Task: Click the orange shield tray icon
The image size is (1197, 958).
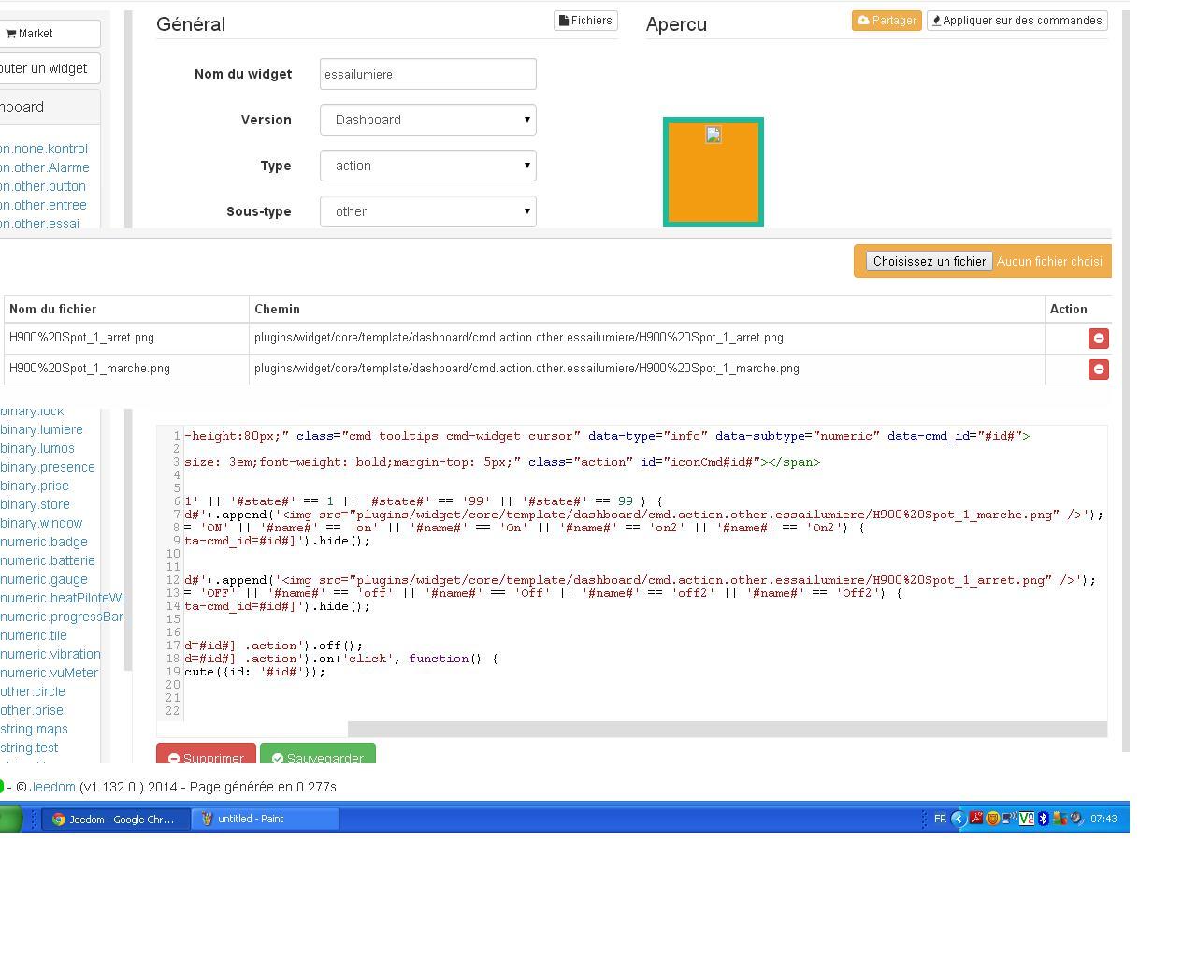Action: point(993,818)
